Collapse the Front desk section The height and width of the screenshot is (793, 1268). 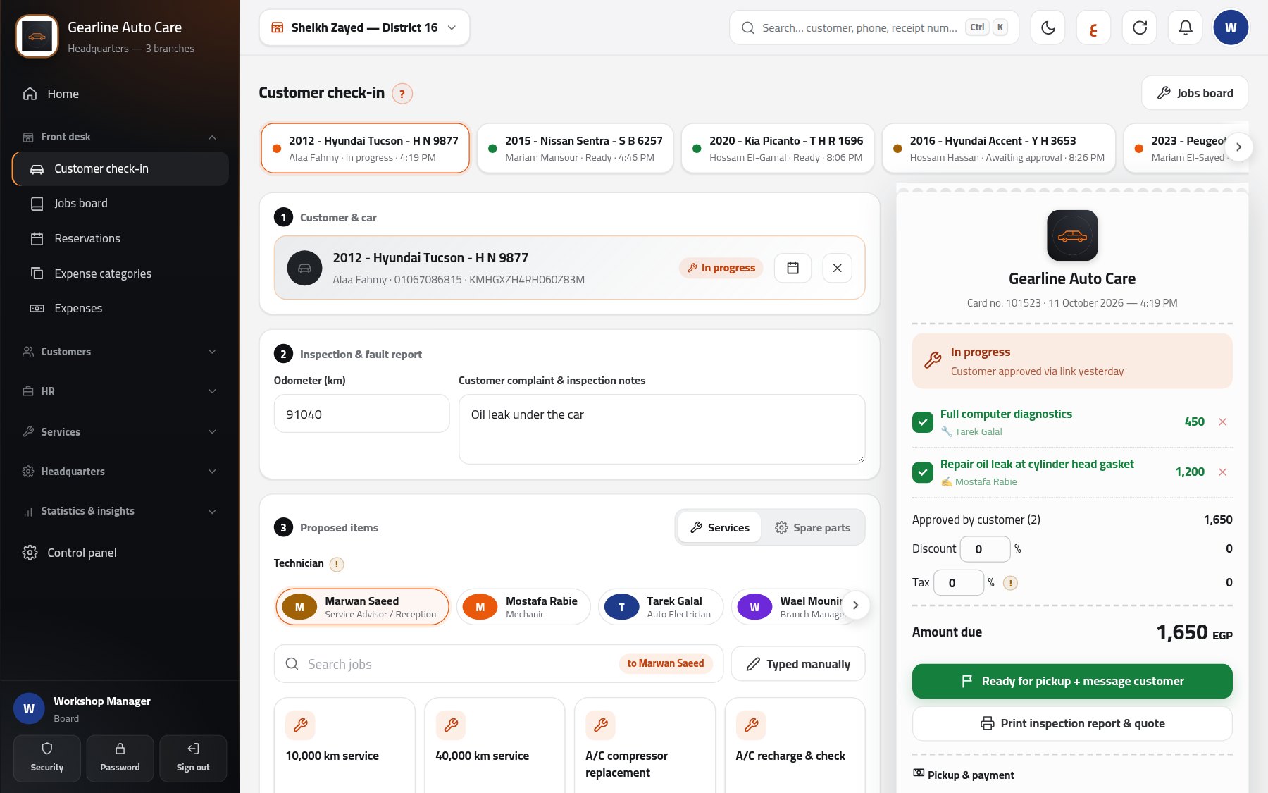[x=120, y=137]
